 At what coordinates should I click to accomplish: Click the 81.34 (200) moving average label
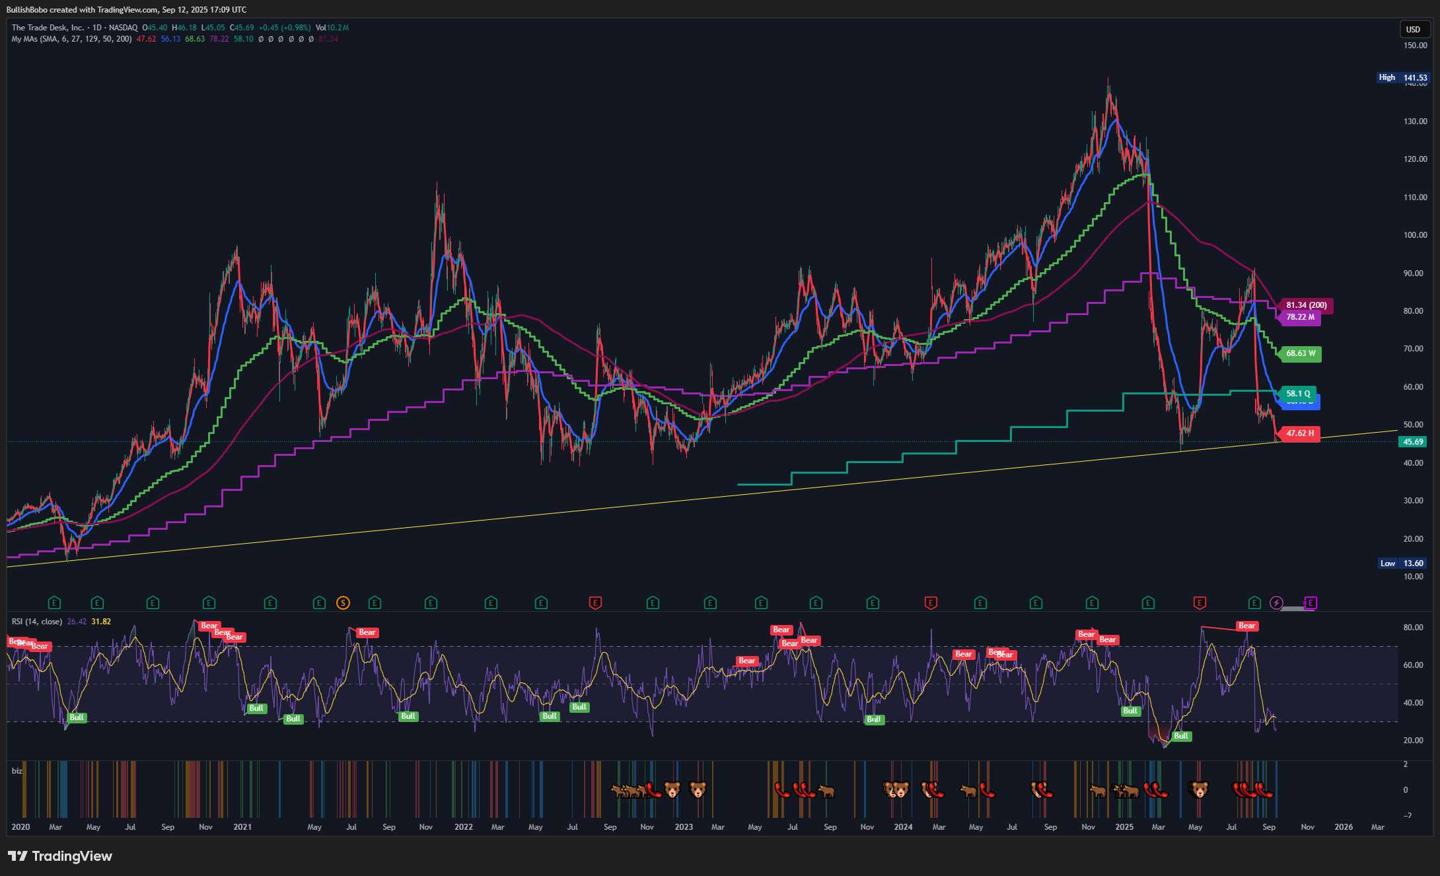(x=1306, y=305)
